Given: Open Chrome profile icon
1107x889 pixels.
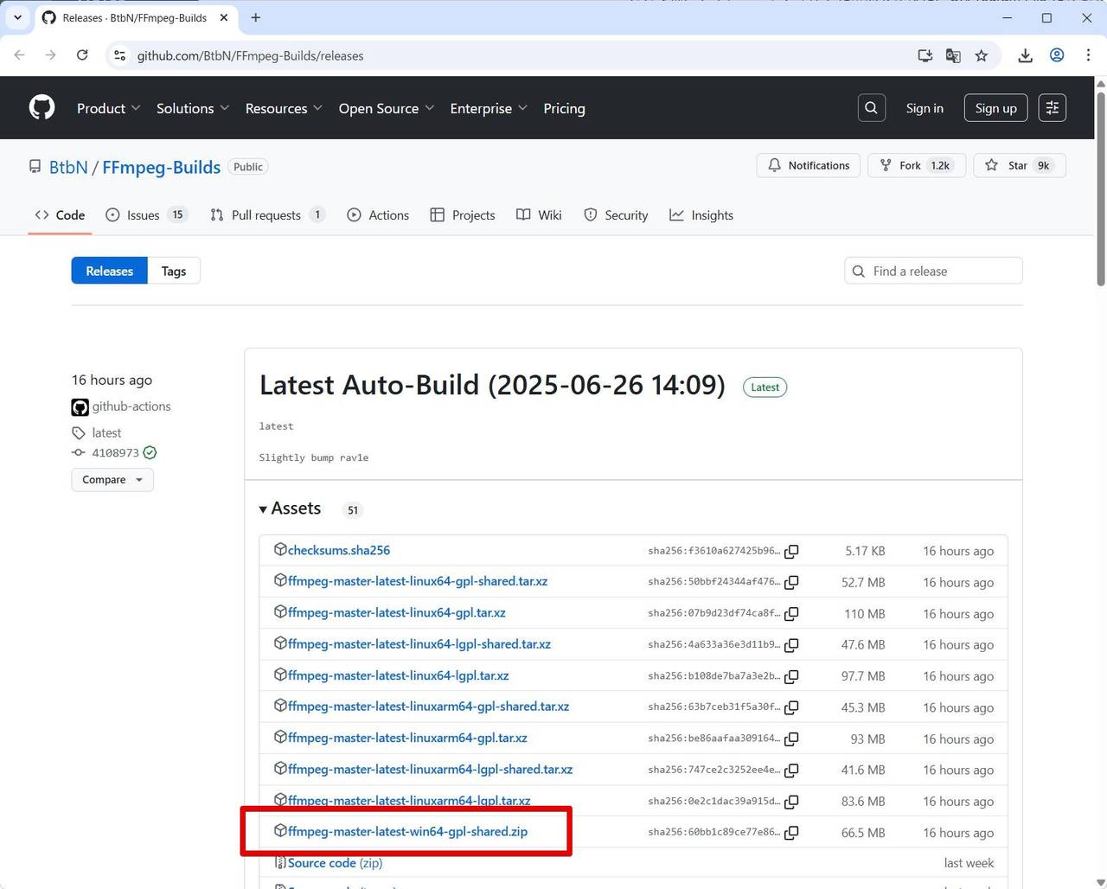Looking at the screenshot, I should pyautogui.click(x=1057, y=55).
